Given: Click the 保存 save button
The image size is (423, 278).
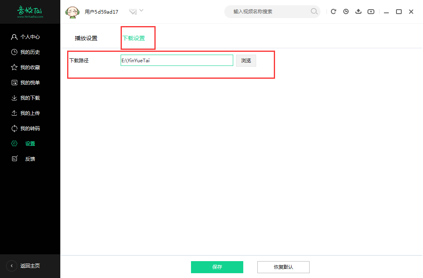Looking at the screenshot, I should click(217, 267).
